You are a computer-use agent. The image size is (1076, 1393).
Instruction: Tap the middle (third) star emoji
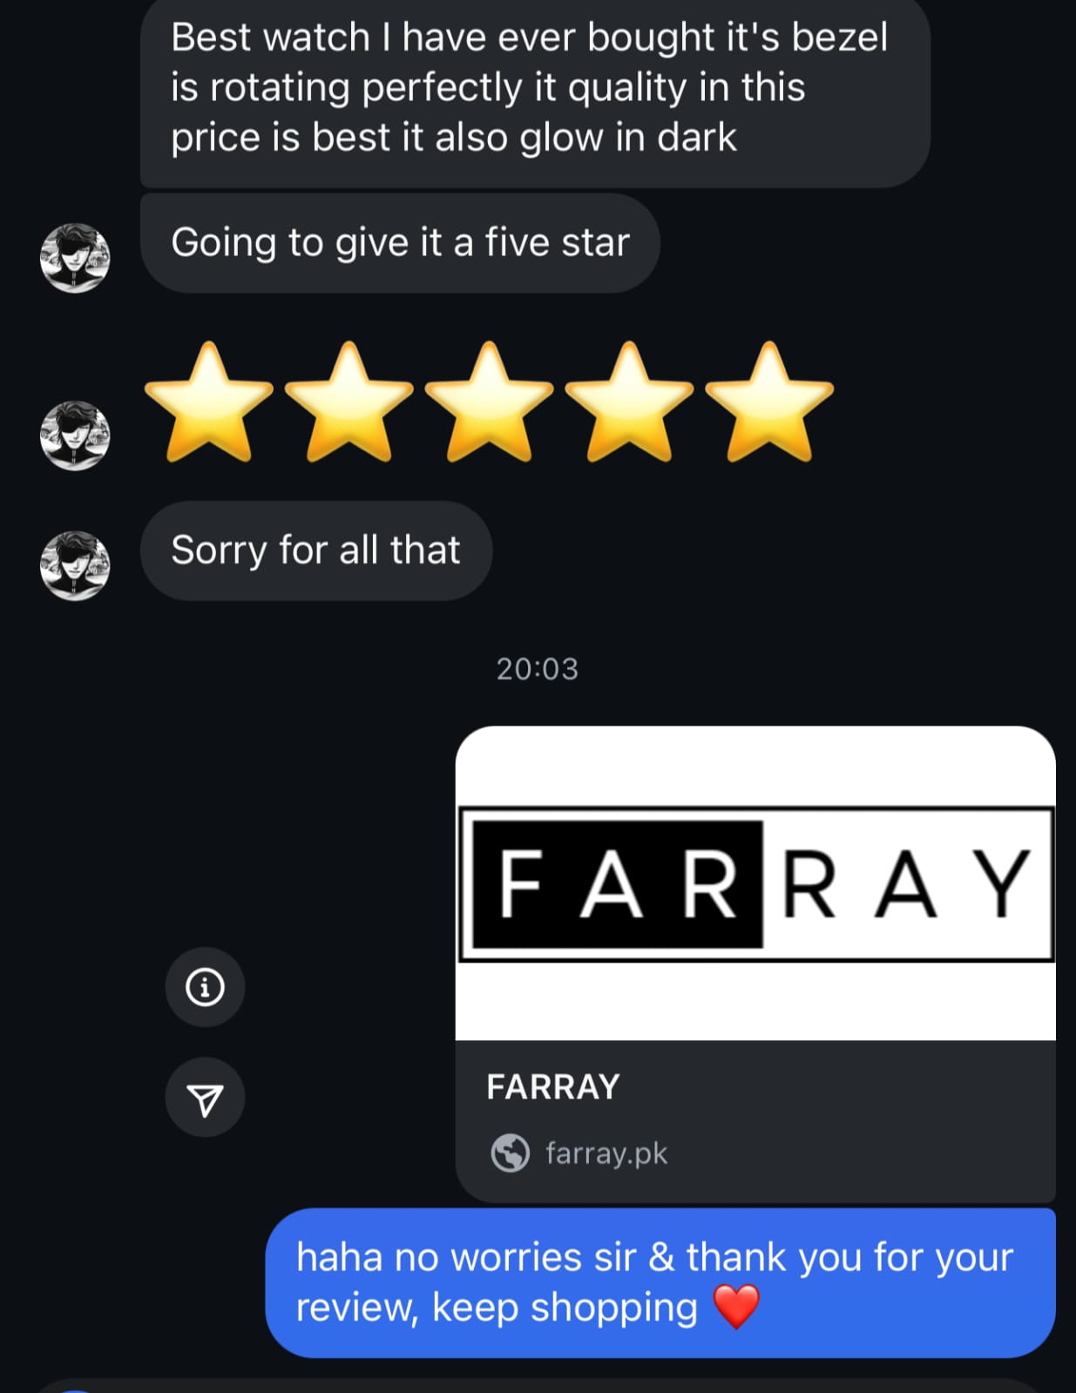pos(489,401)
